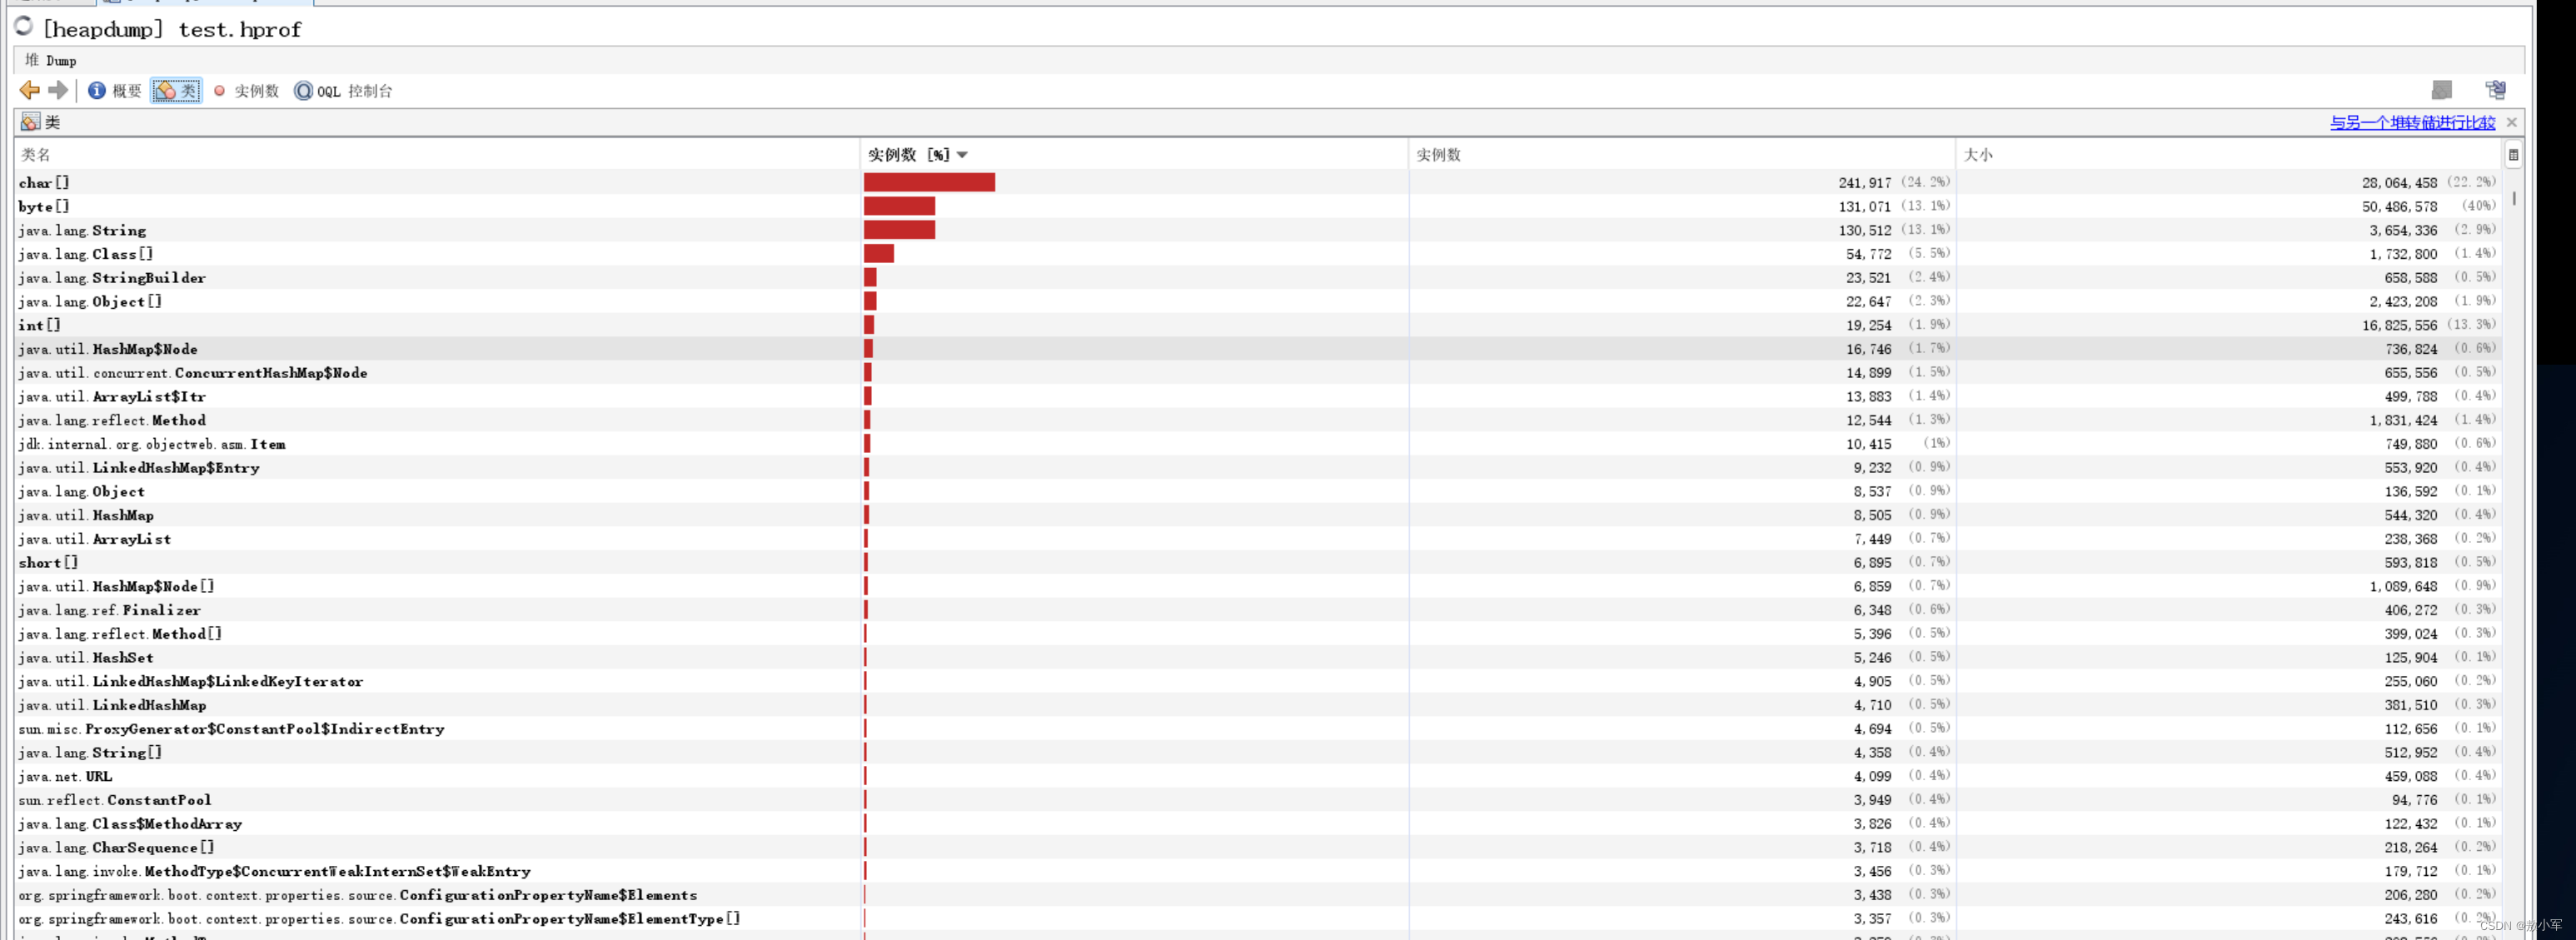Viewport: 2576px width, 940px height.
Task: Select sun.reflect.ConstantPool row
Action: tap(1258, 800)
